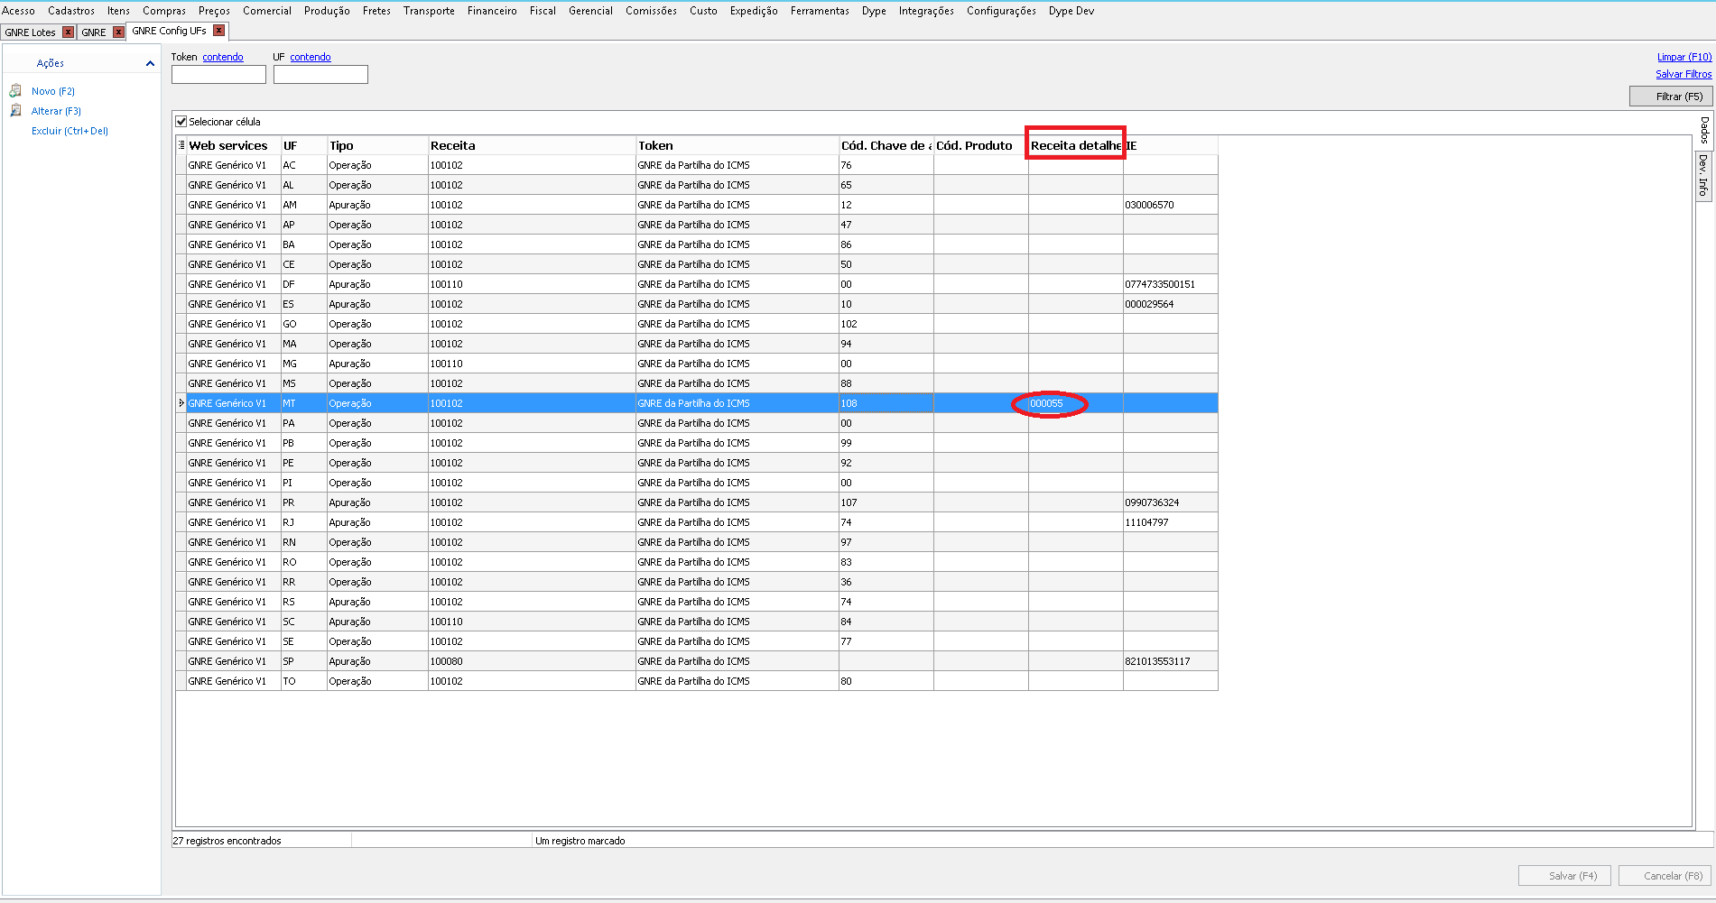Screen dimensions: 1716x903
Task: Select IE cell 030006570
Action: (1171, 205)
